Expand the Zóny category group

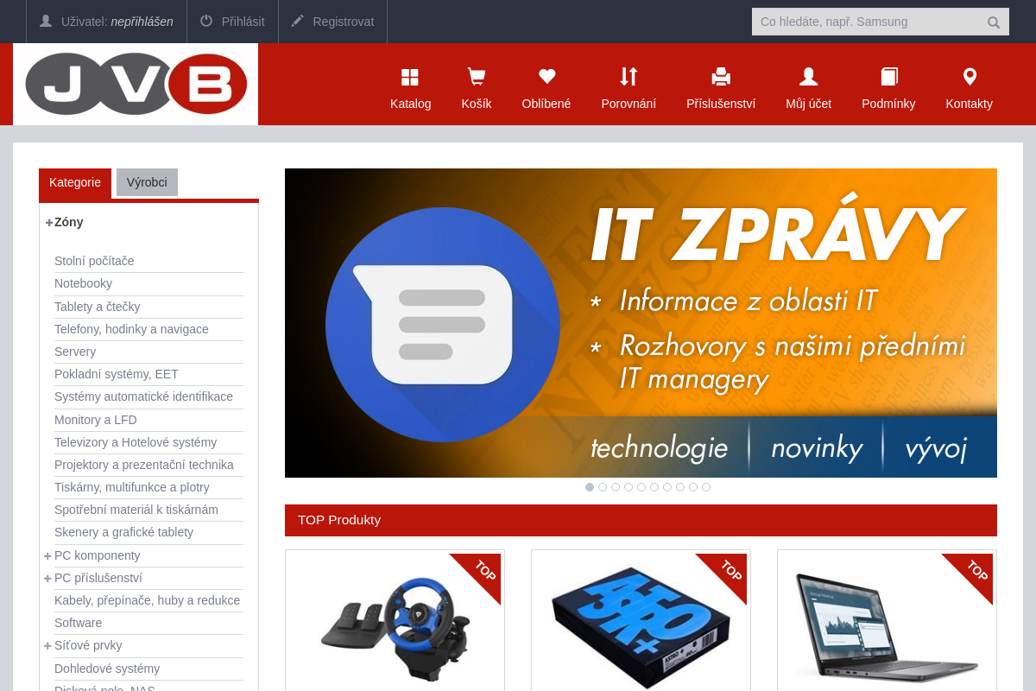tap(48, 222)
